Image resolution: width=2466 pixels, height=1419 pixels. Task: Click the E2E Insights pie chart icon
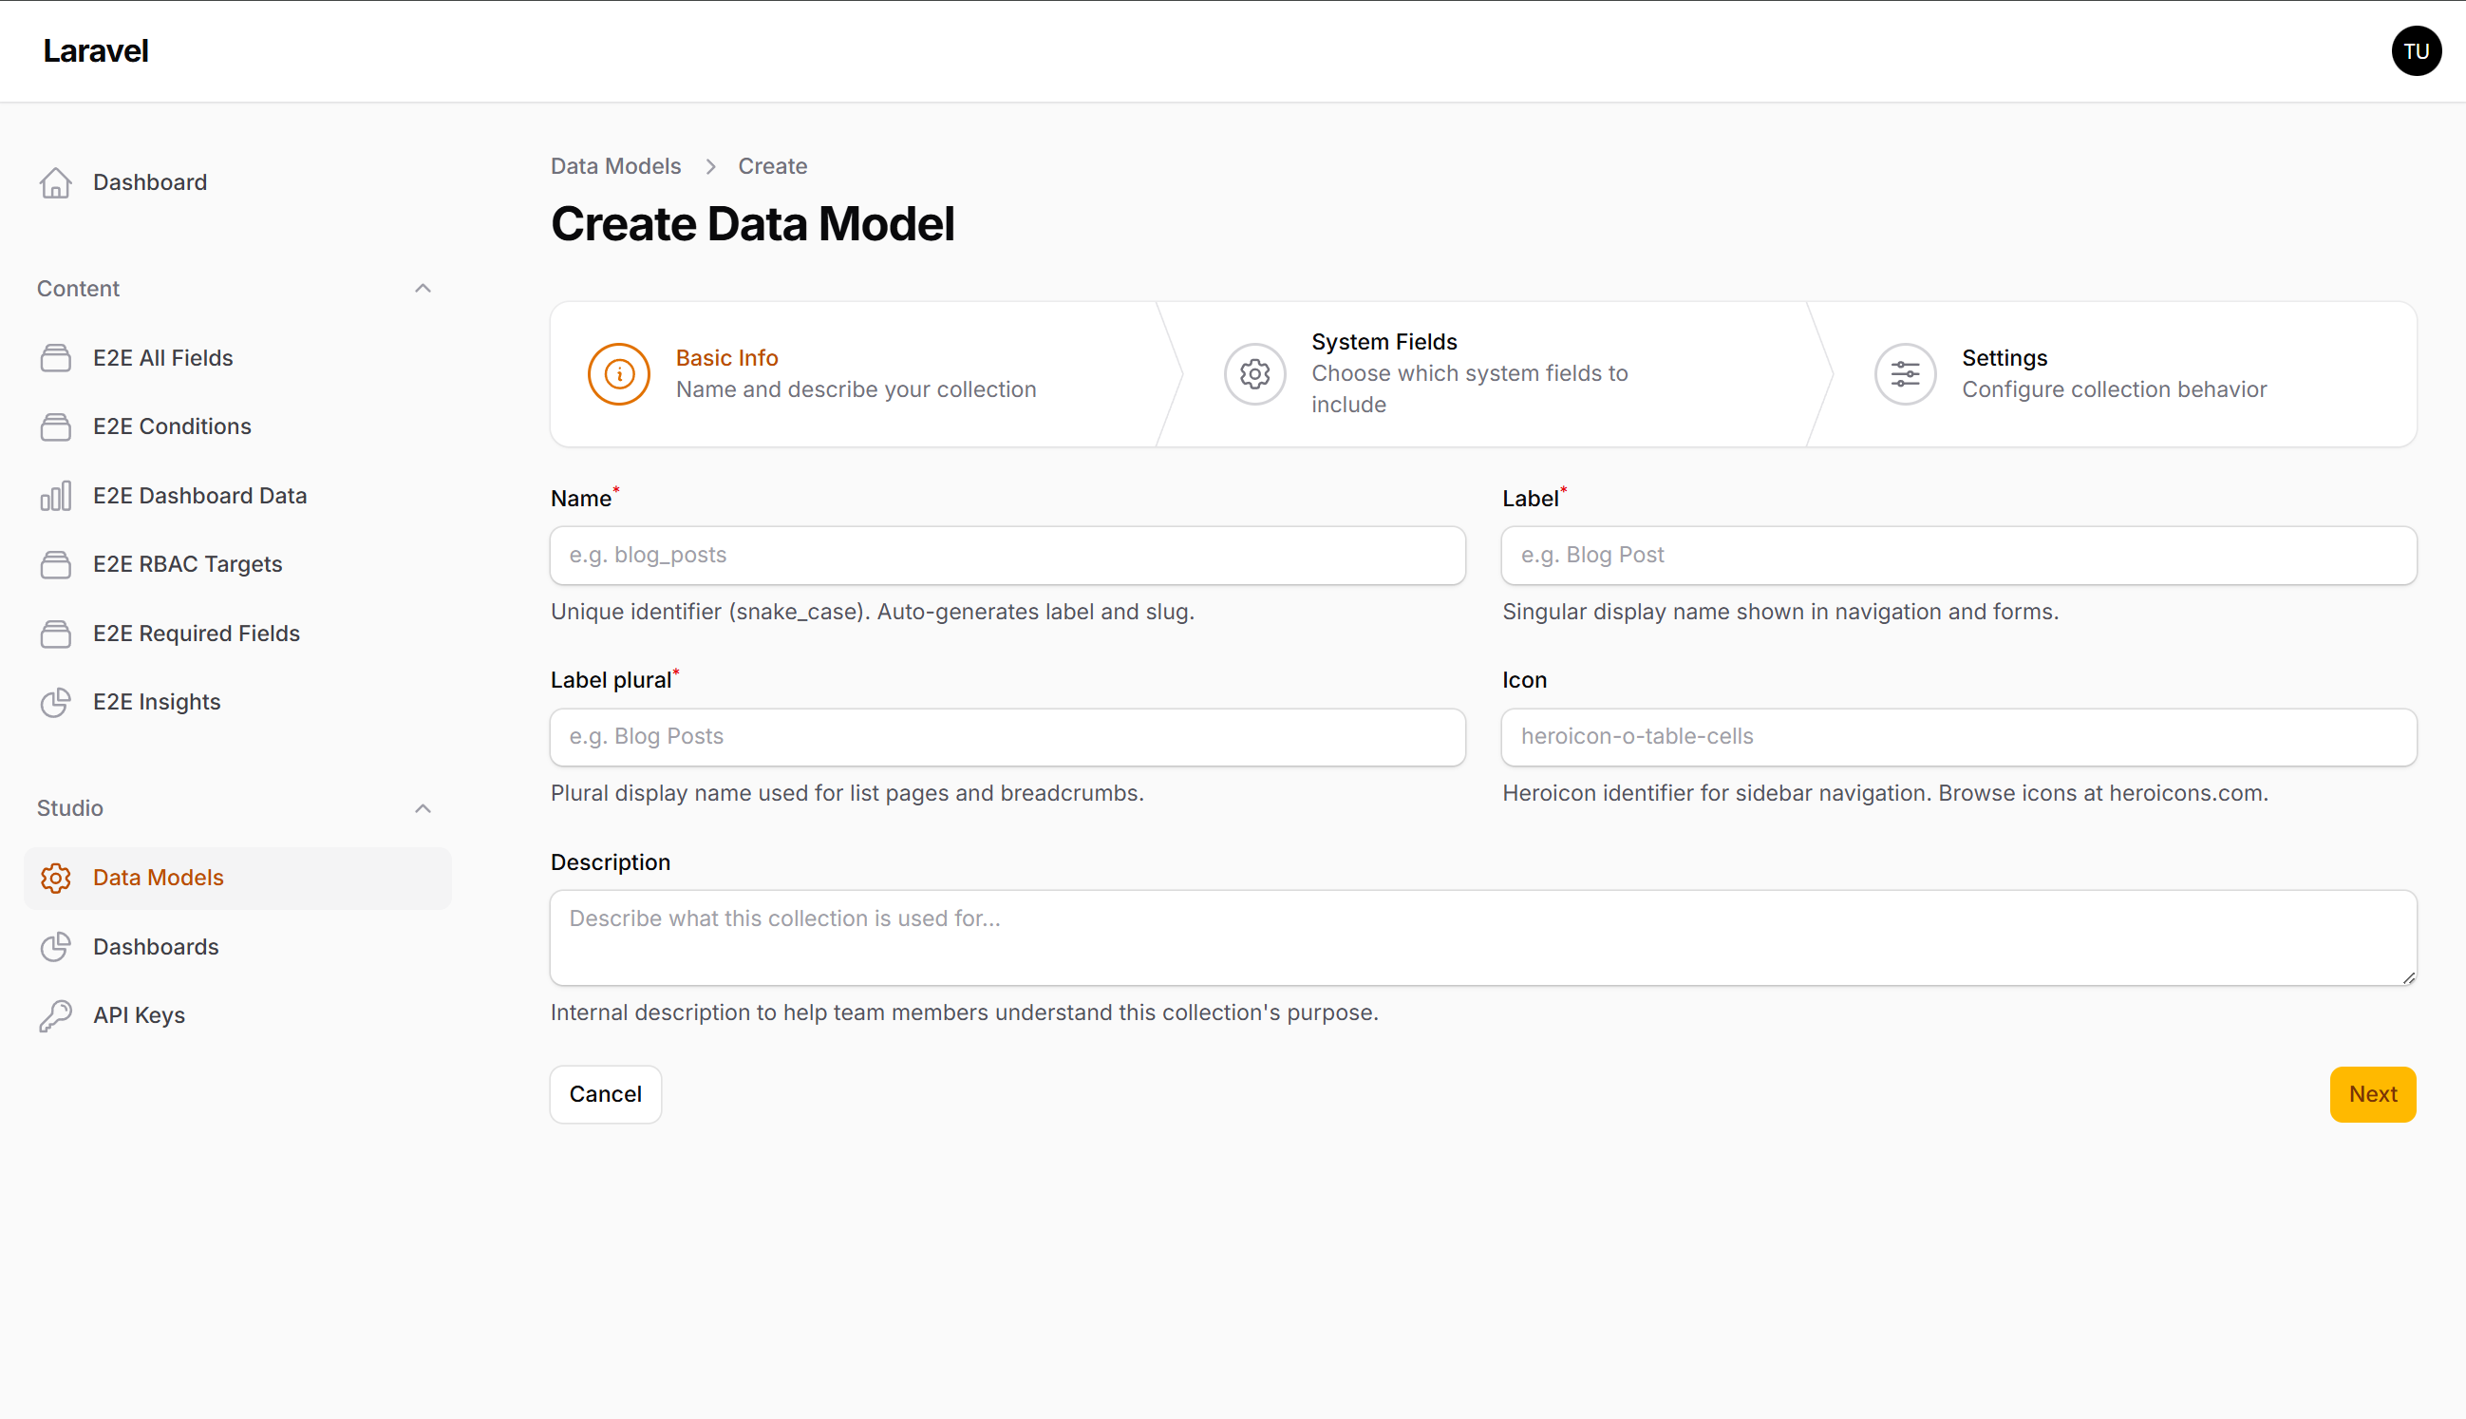[x=55, y=702]
